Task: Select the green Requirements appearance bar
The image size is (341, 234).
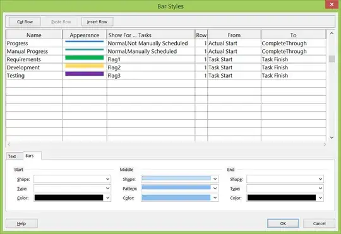Action: pyautogui.click(x=85, y=57)
